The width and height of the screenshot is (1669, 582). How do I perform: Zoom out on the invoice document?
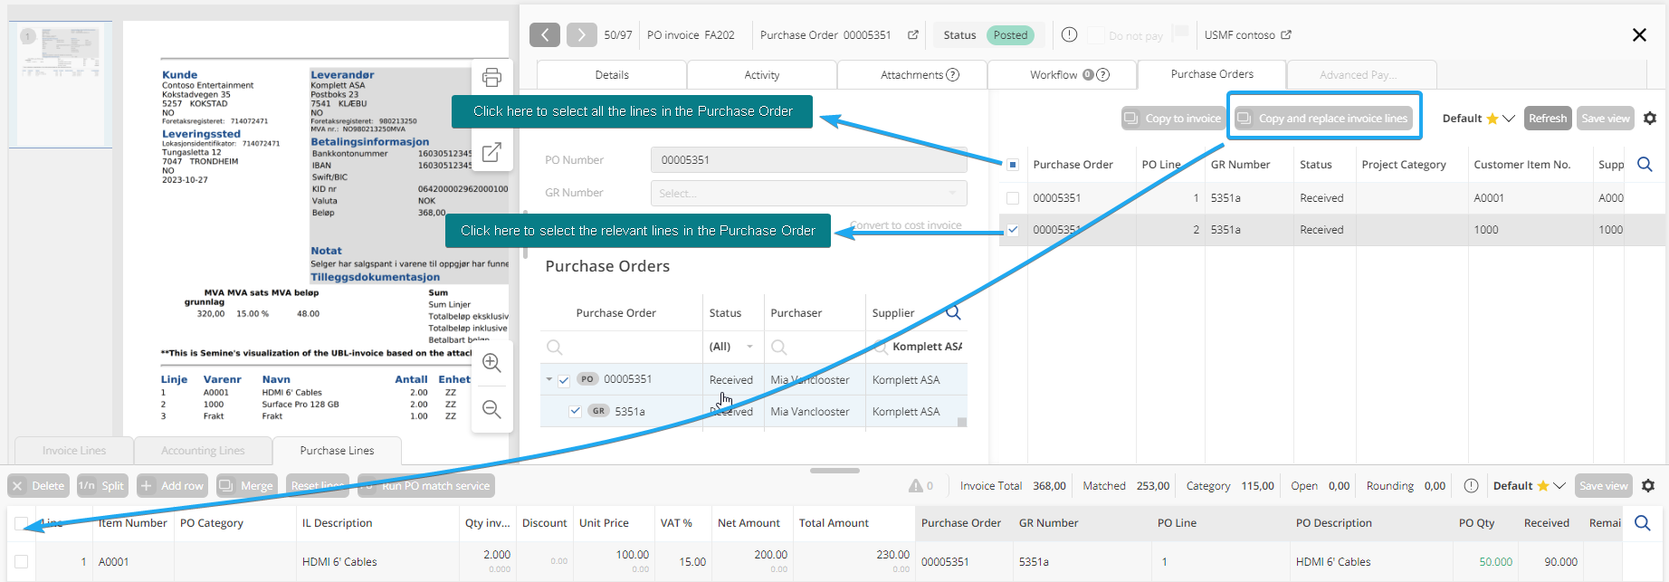pos(491,409)
